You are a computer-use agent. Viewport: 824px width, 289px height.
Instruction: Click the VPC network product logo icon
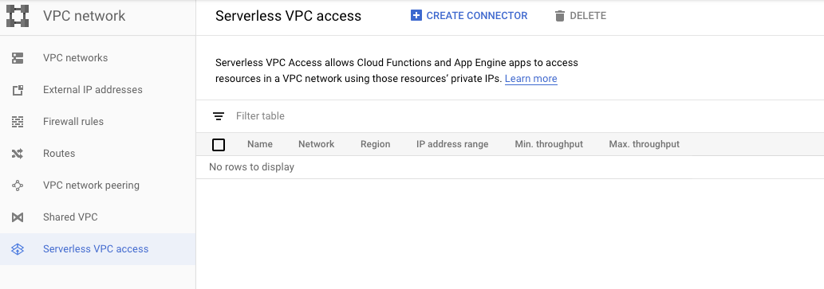[x=18, y=16]
